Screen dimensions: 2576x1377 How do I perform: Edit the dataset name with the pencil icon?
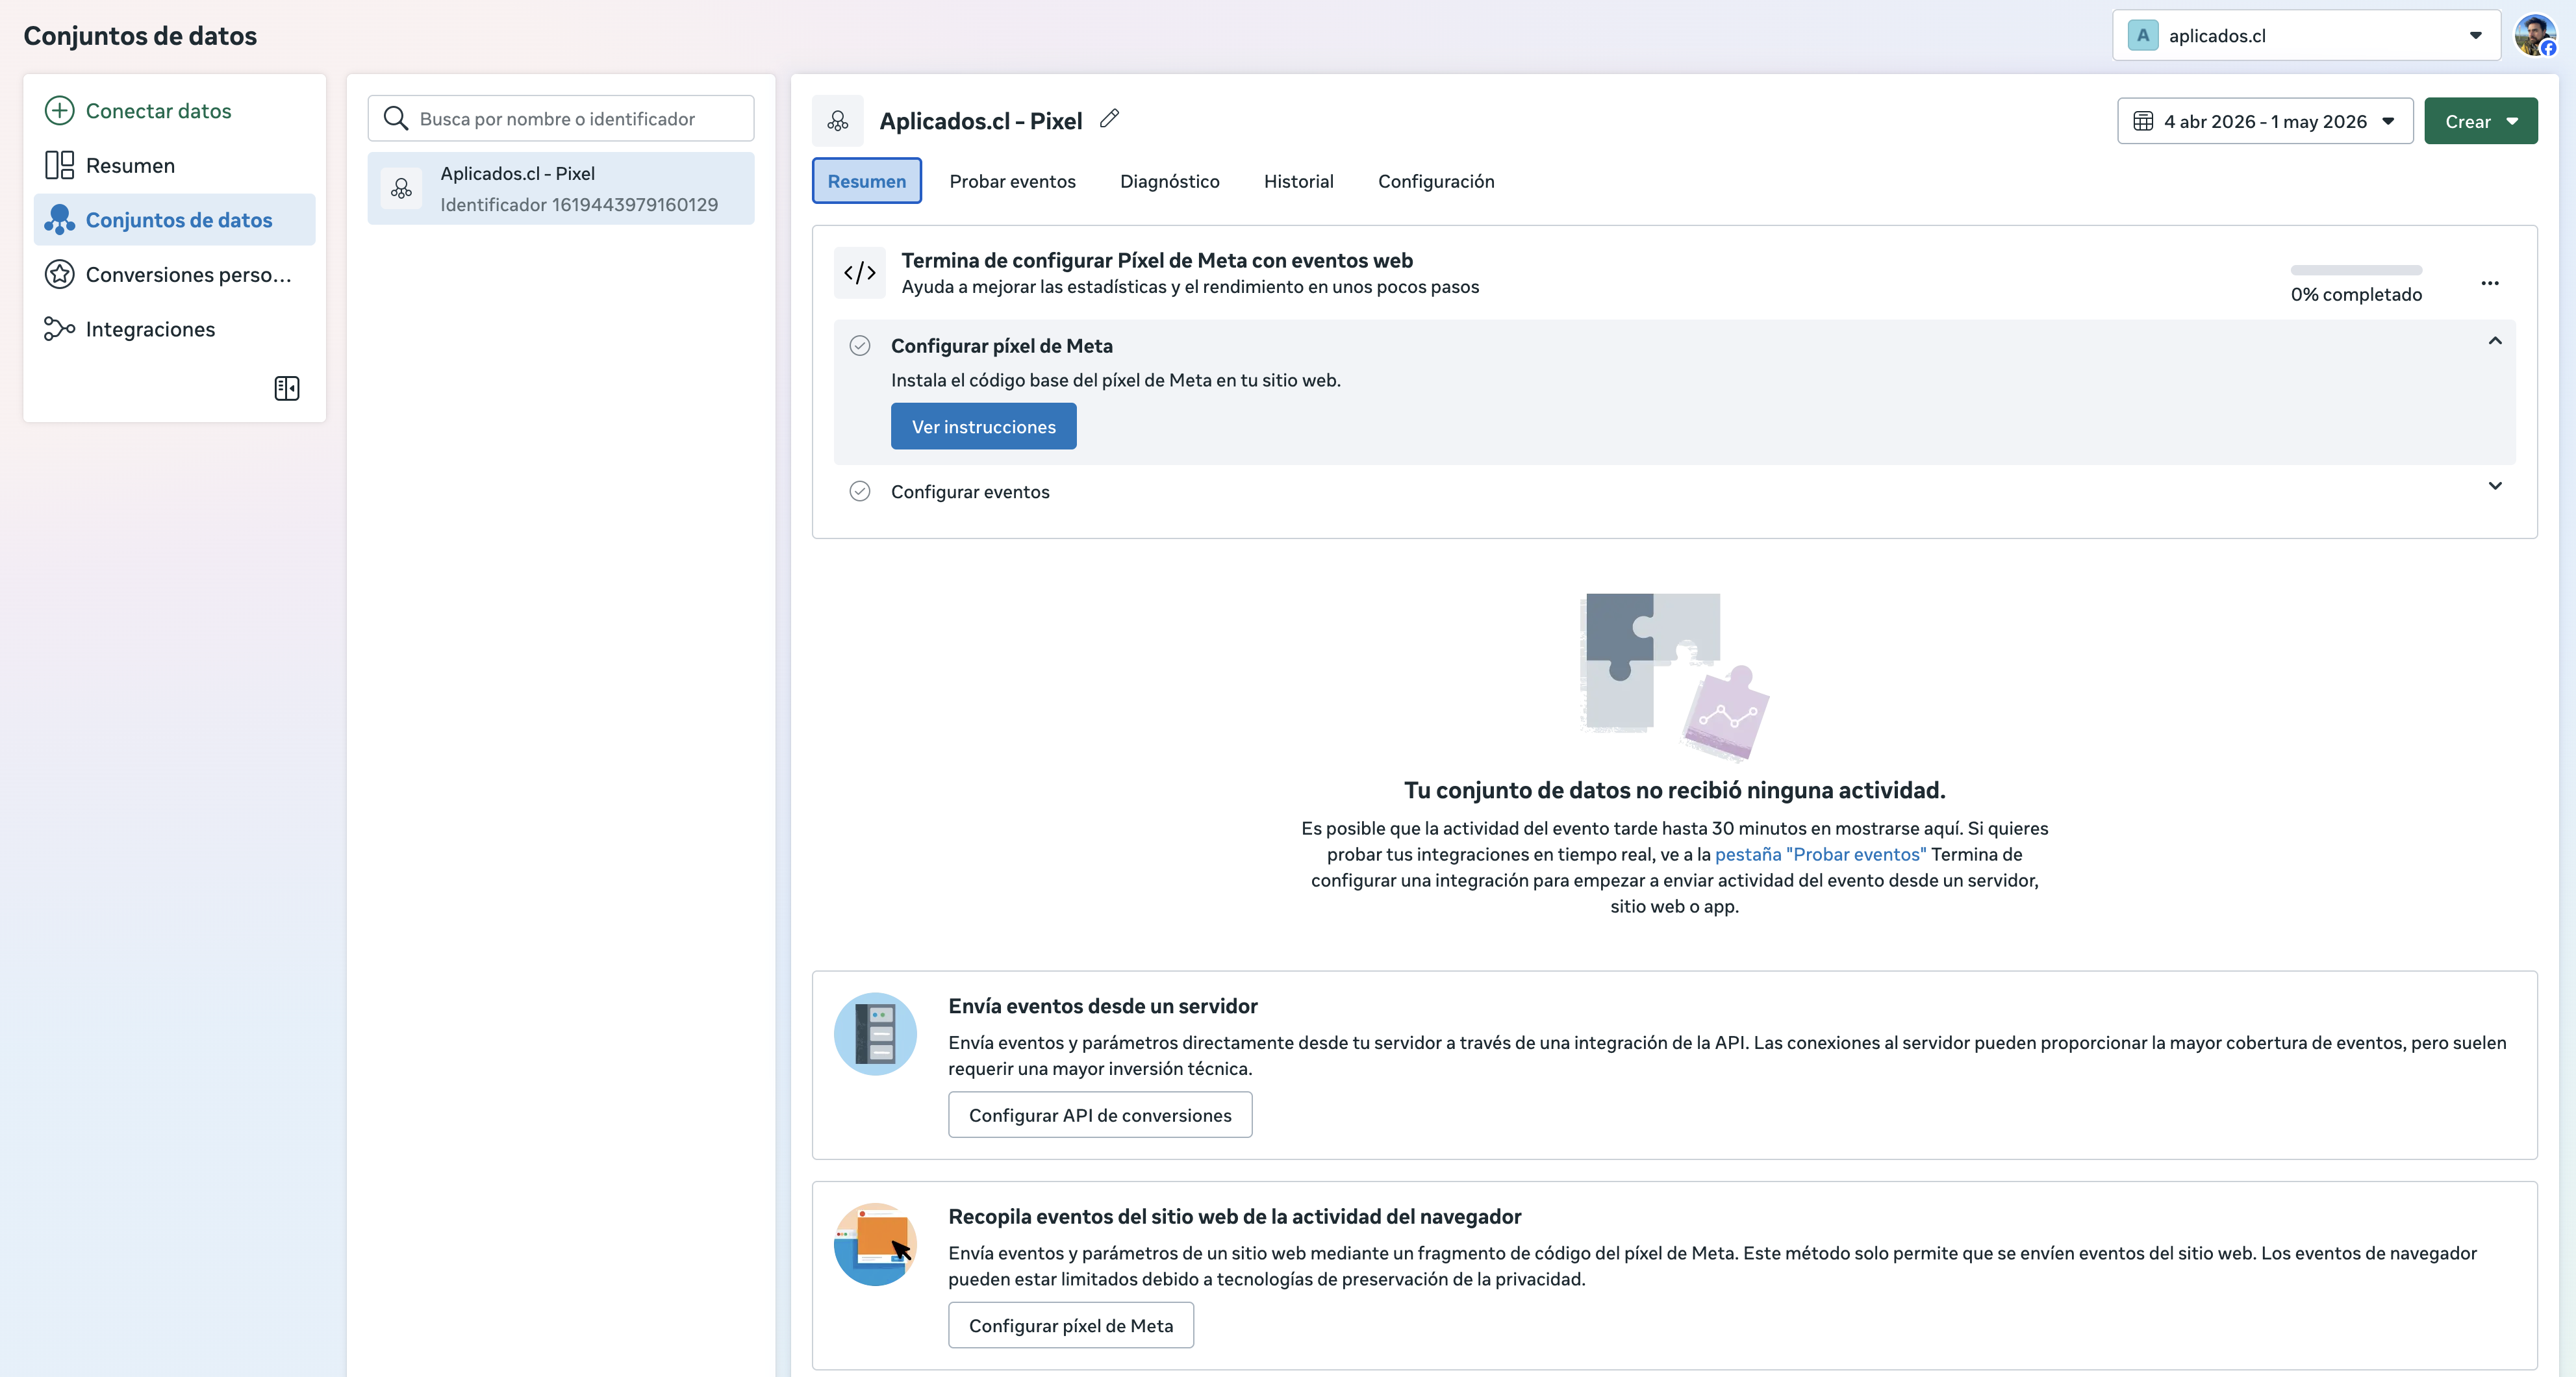1109,119
